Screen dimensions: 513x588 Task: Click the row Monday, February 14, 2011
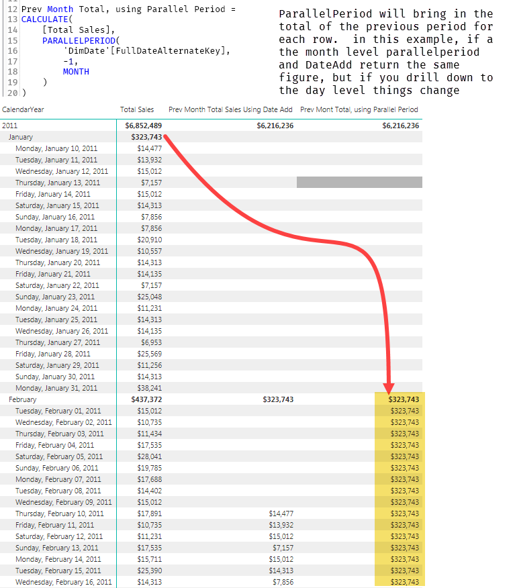211,559
